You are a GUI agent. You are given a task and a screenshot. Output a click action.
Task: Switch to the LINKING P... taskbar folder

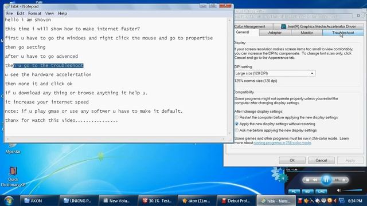[x=79, y=201]
